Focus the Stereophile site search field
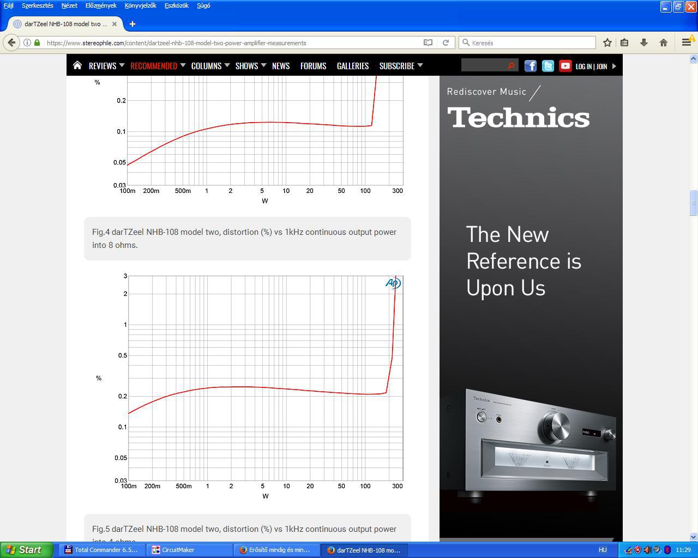This screenshot has width=698, height=558. [x=483, y=66]
